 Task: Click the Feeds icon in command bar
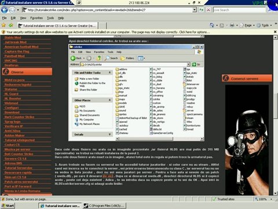pyautogui.click(x=222, y=26)
